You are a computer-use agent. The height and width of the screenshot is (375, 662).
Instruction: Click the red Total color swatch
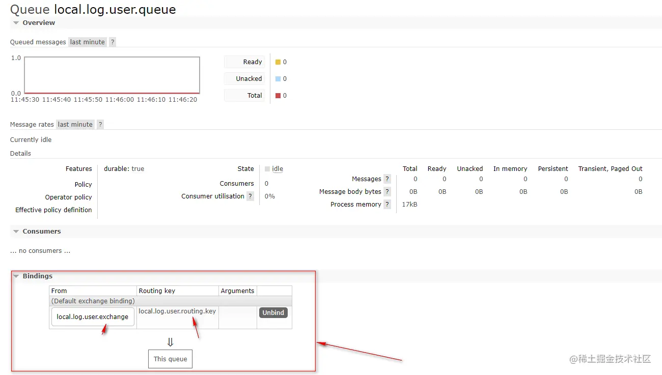278,96
